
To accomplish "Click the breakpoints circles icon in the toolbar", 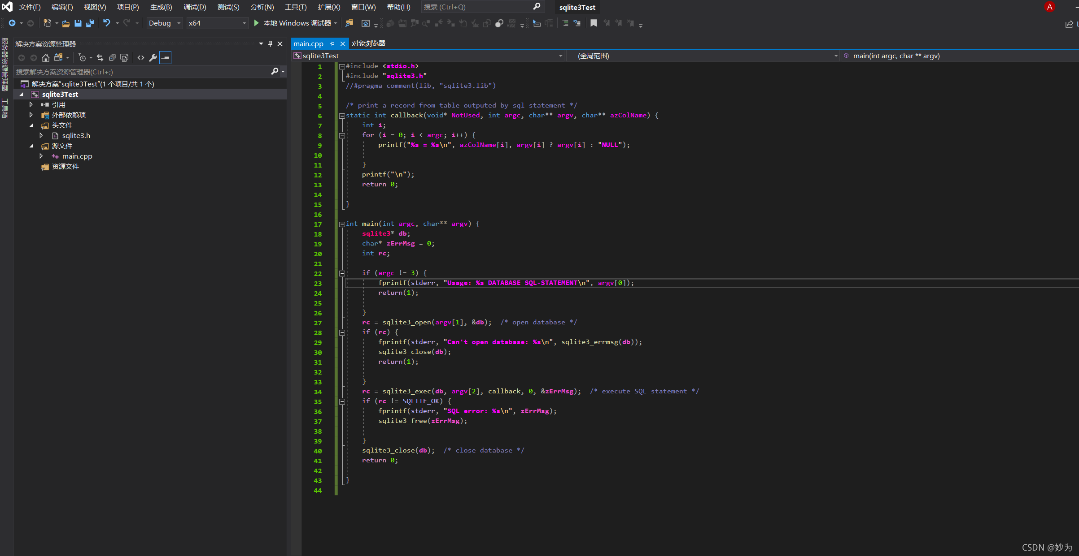I will [x=499, y=23].
